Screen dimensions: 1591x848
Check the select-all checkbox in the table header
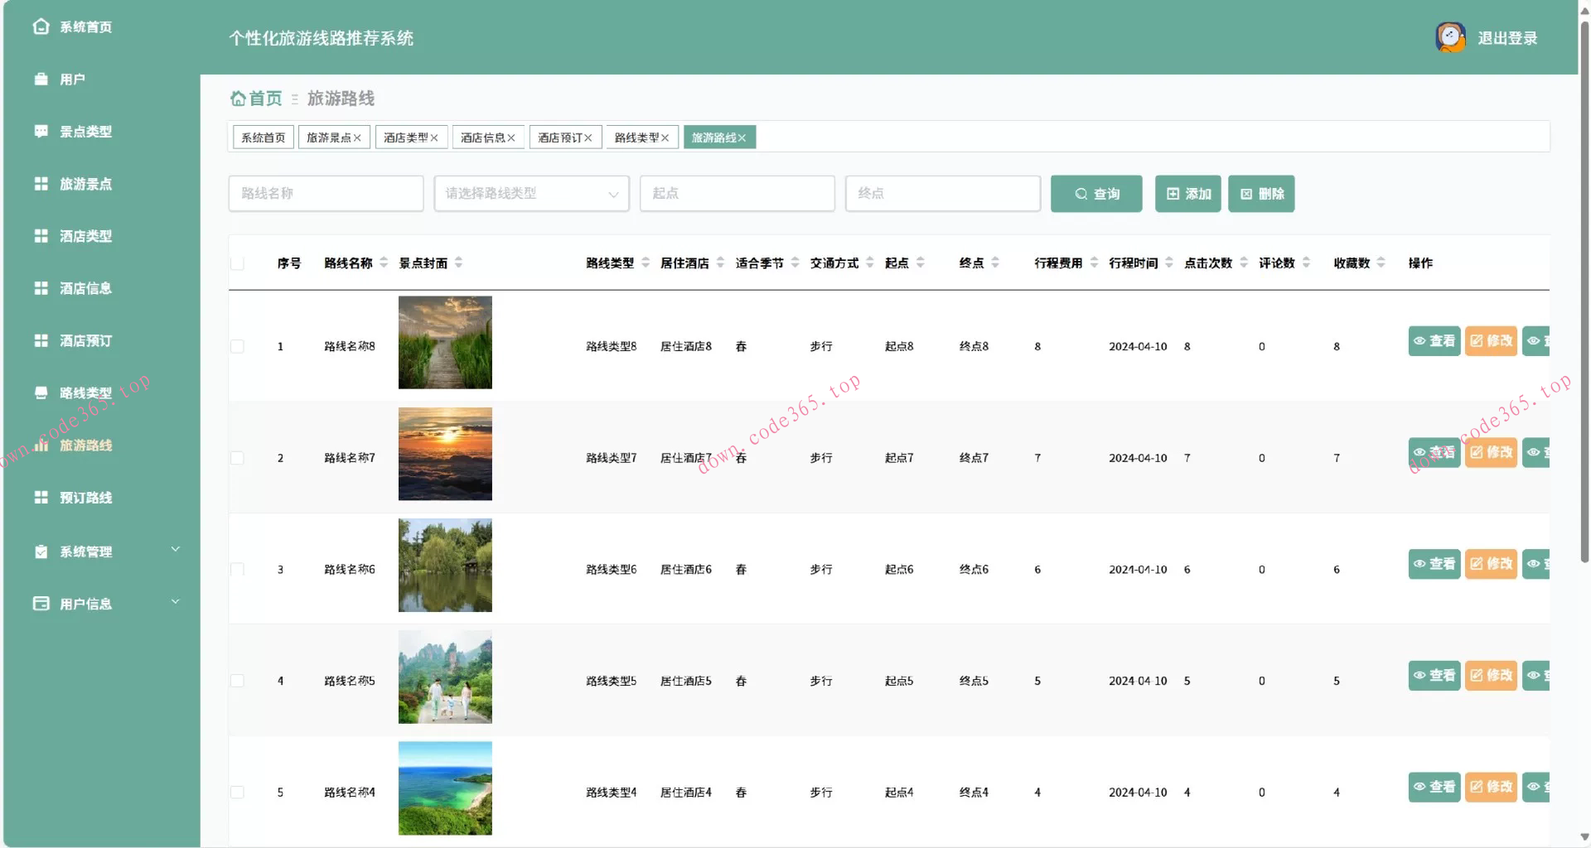point(238,262)
